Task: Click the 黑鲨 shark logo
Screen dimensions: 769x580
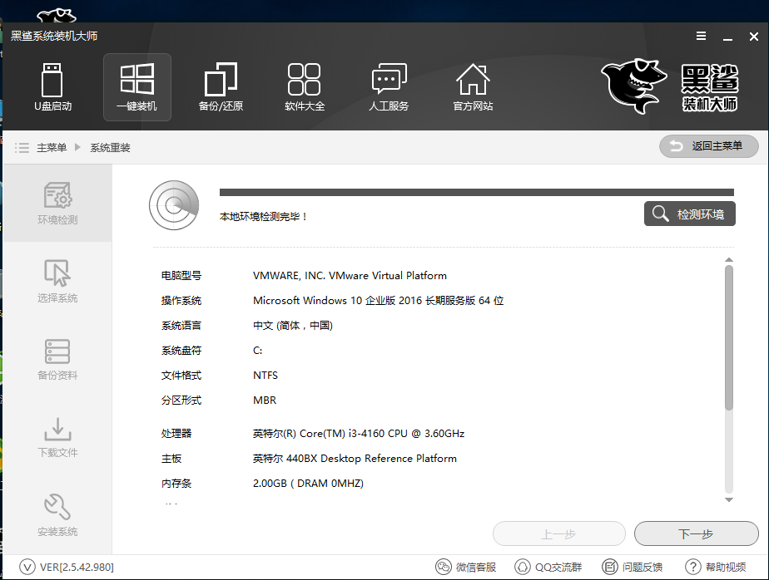Action: (x=633, y=86)
